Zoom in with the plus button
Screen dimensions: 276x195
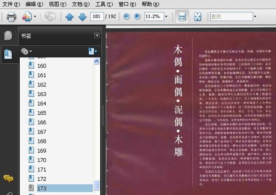[x=137, y=17]
